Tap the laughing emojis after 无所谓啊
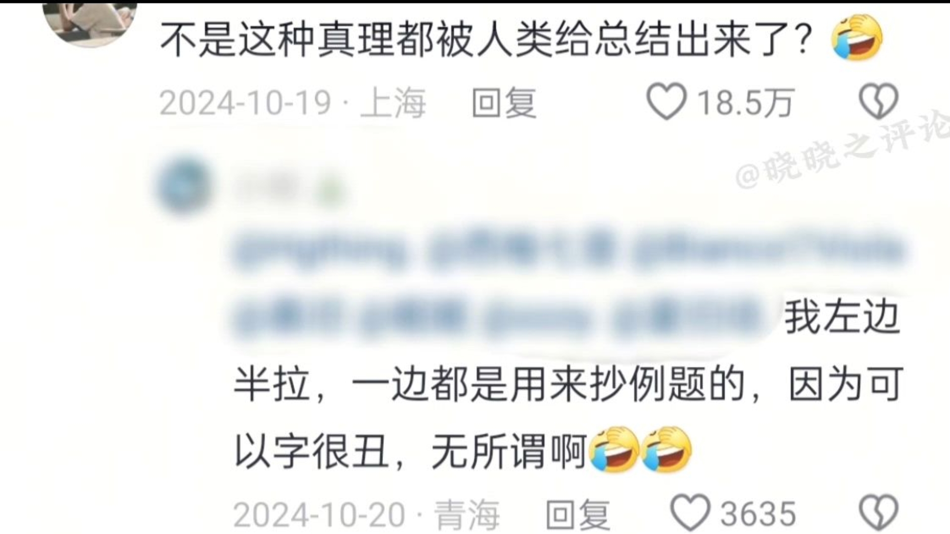Viewport: 950px width, 534px height. [x=641, y=450]
